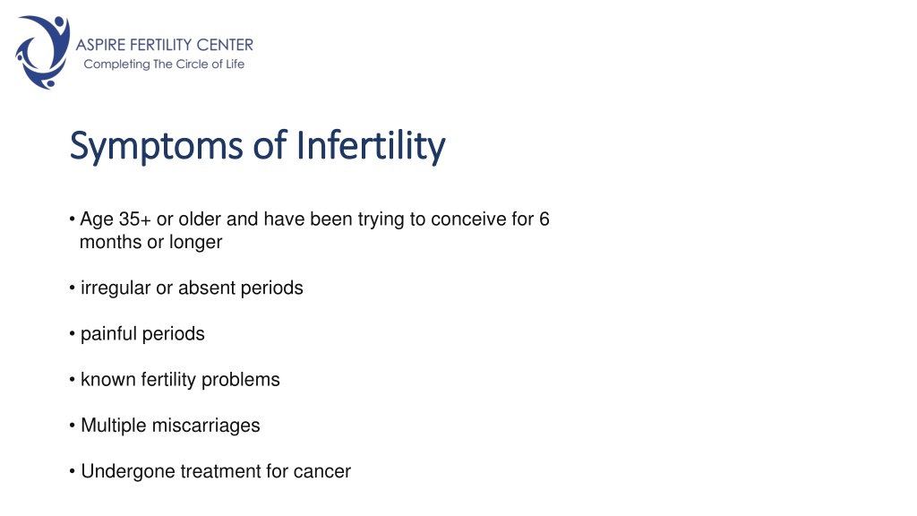The image size is (917, 516).
Task: Click the bullet dot before 'known fertility'
Action: click(72, 380)
